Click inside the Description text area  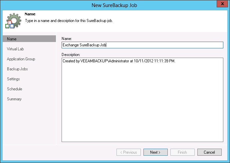(x=142, y=100)
